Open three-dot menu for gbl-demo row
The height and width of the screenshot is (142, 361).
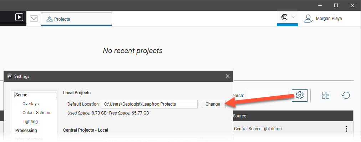click(346, 129)
